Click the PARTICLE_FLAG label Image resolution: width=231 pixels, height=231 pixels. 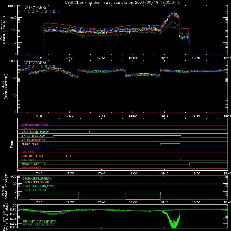point(32,156)
